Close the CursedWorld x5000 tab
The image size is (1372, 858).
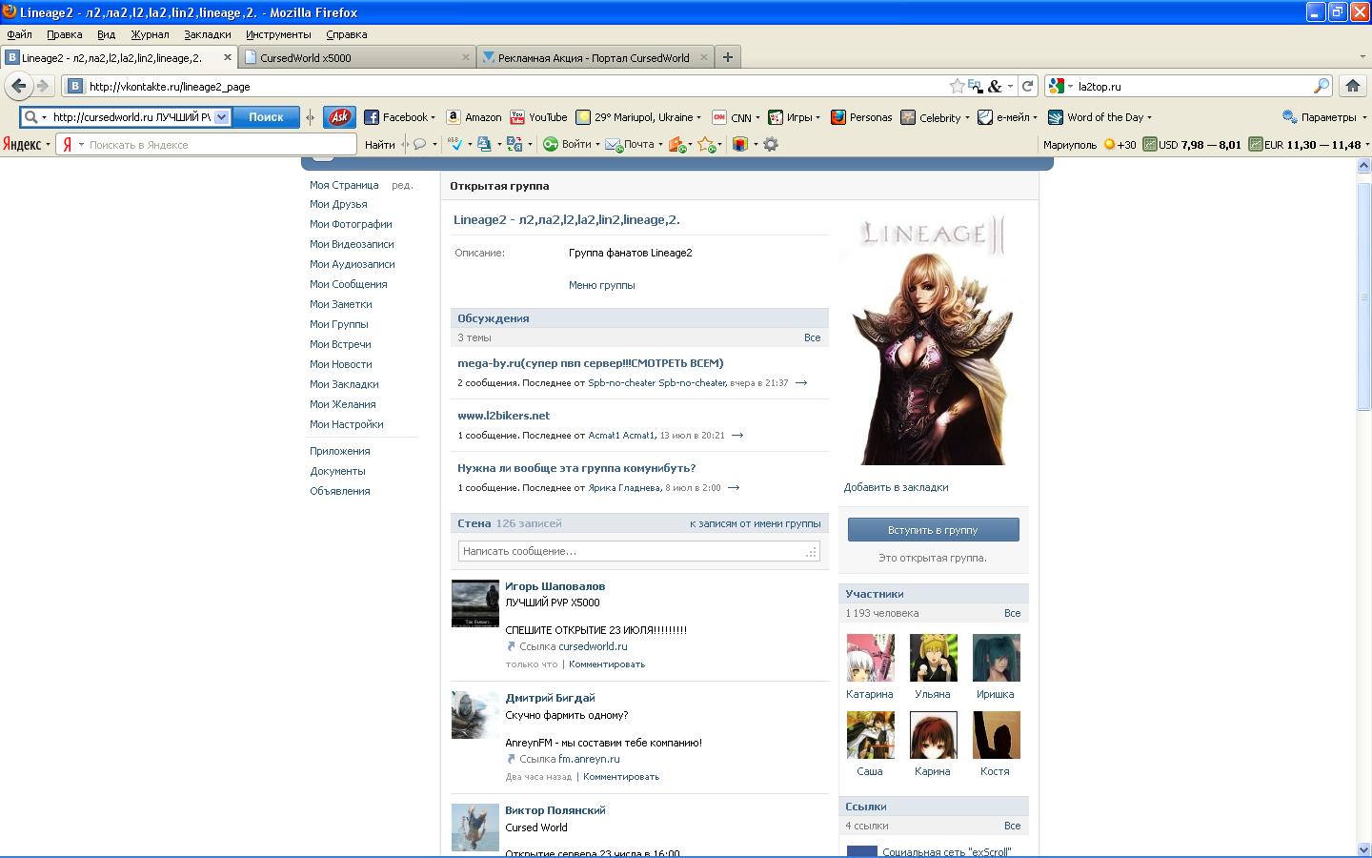(466, 57)
